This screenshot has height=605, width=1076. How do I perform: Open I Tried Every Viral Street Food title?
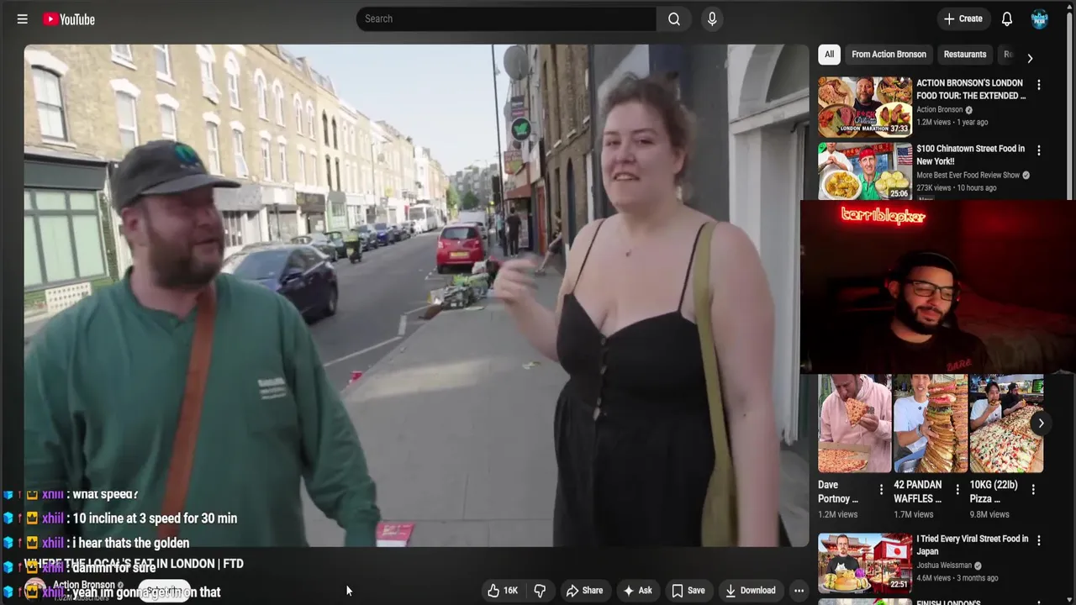point(973,544)
